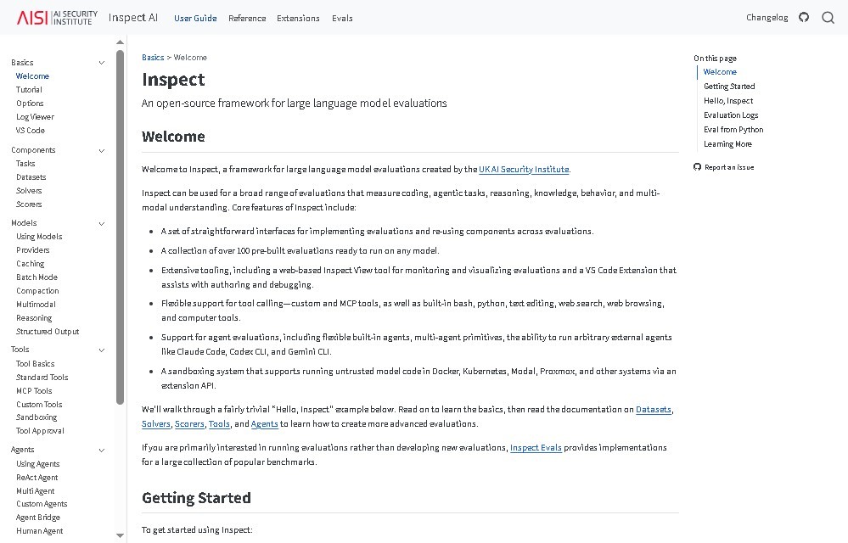Collapse the Tools sidebar section
This screenshot has width=848, height=543.
(102, 350)
